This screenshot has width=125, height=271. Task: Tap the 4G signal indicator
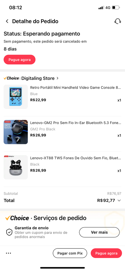tap(108, 8)
